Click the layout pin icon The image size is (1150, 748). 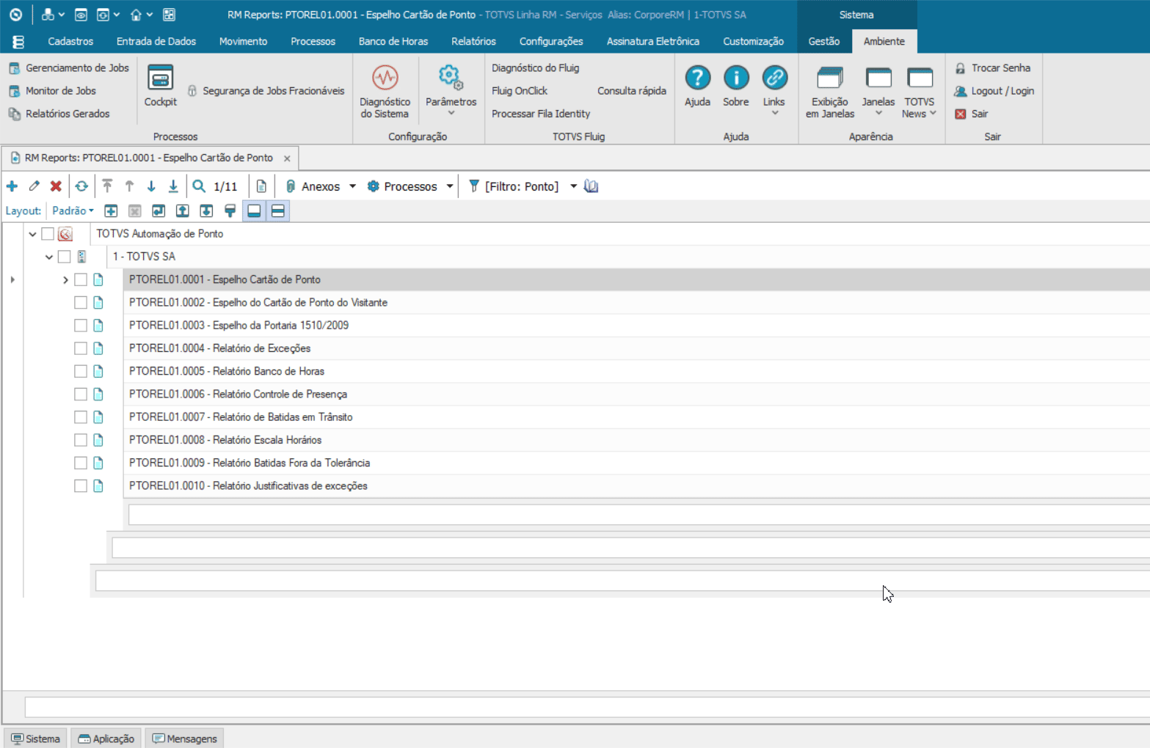(x=230, y=211)
